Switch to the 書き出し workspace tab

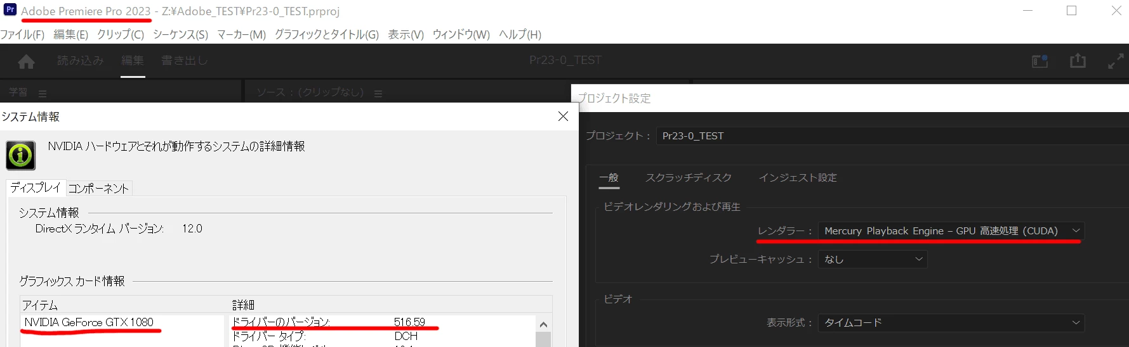(184, 61)
